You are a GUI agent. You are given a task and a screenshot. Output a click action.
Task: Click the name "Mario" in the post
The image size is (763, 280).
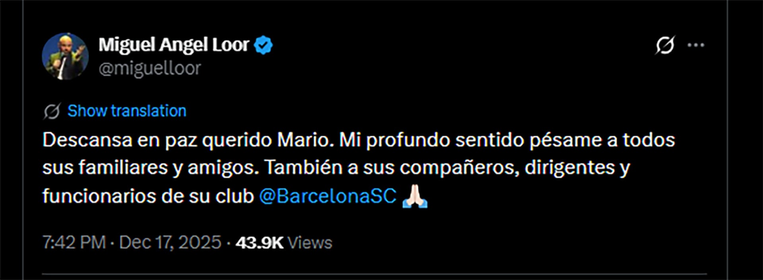pyautogui.click(x=305, y=140)
